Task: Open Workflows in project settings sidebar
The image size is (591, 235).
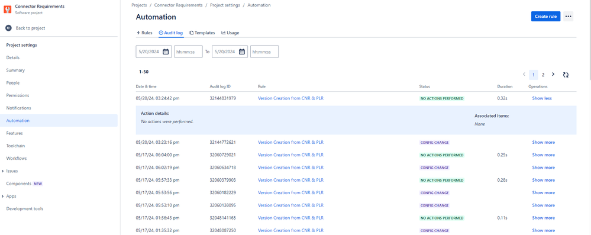Action: tap(17, 159)
